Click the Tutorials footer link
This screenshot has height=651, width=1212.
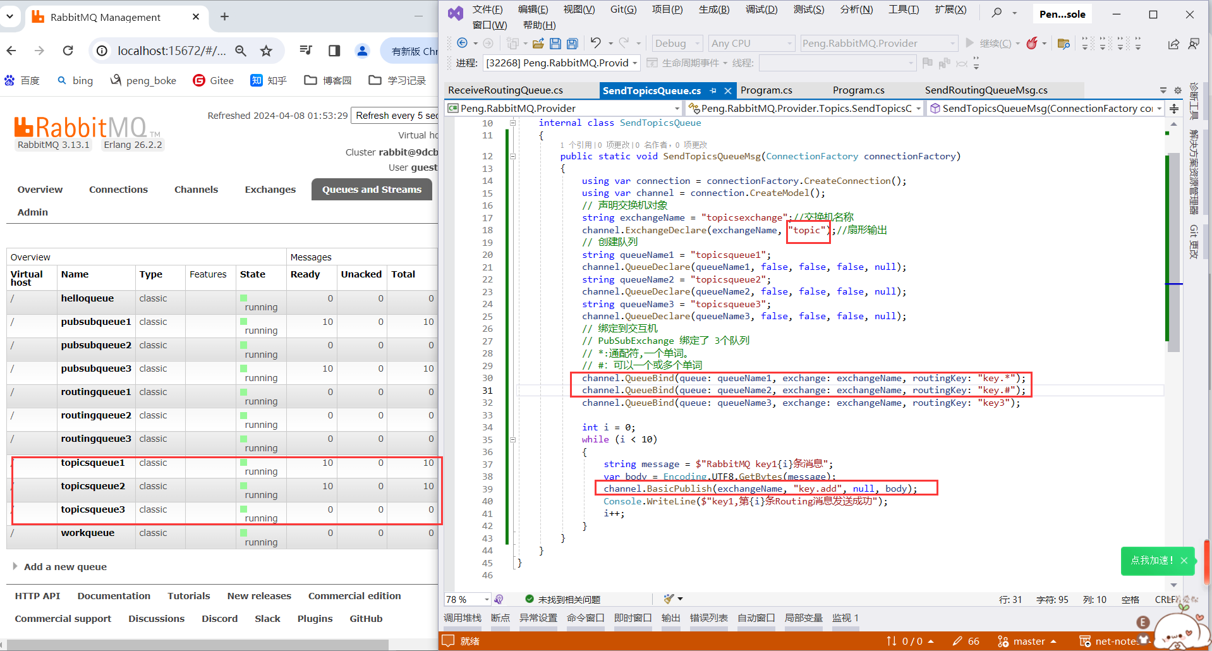(188, 596)
